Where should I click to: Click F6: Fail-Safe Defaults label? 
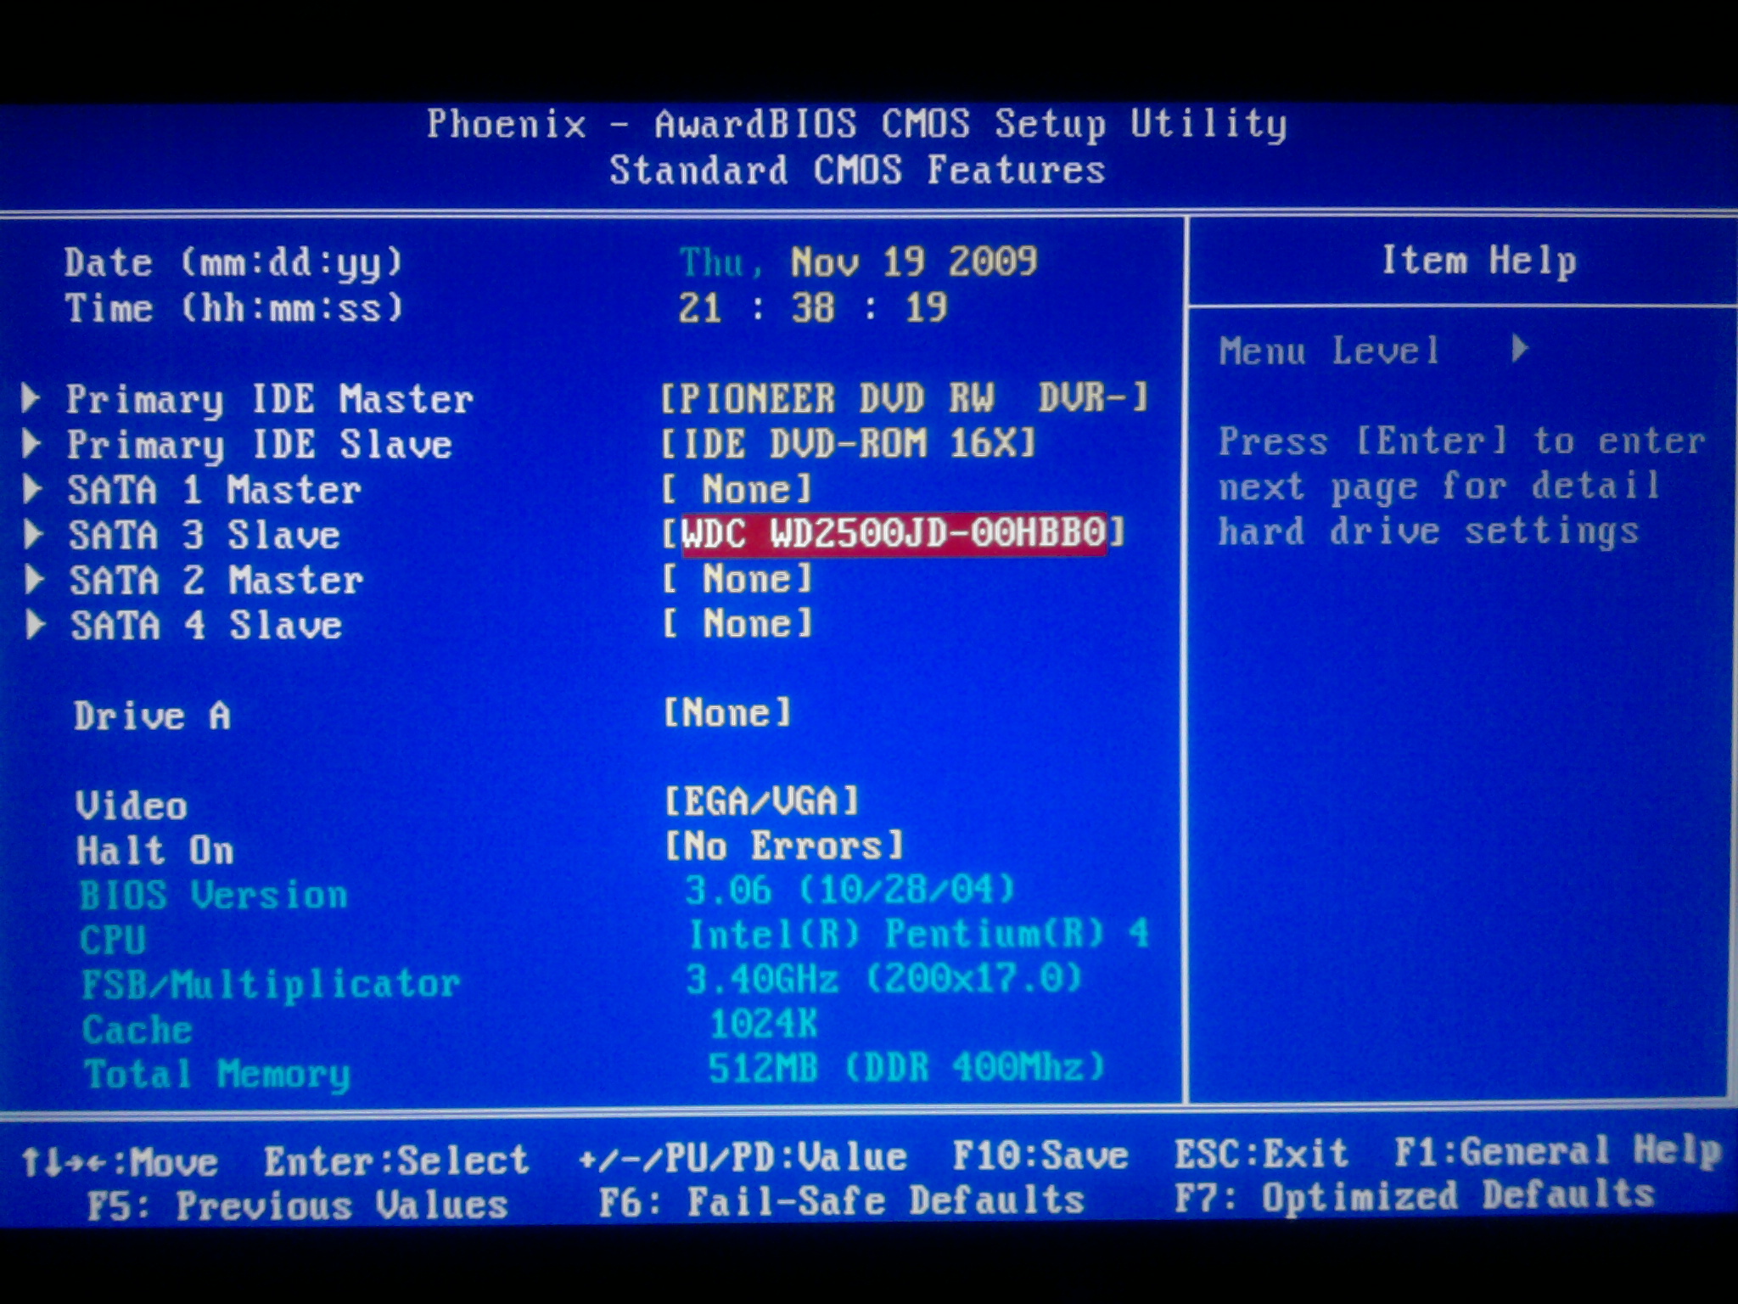pos(842,1202)
